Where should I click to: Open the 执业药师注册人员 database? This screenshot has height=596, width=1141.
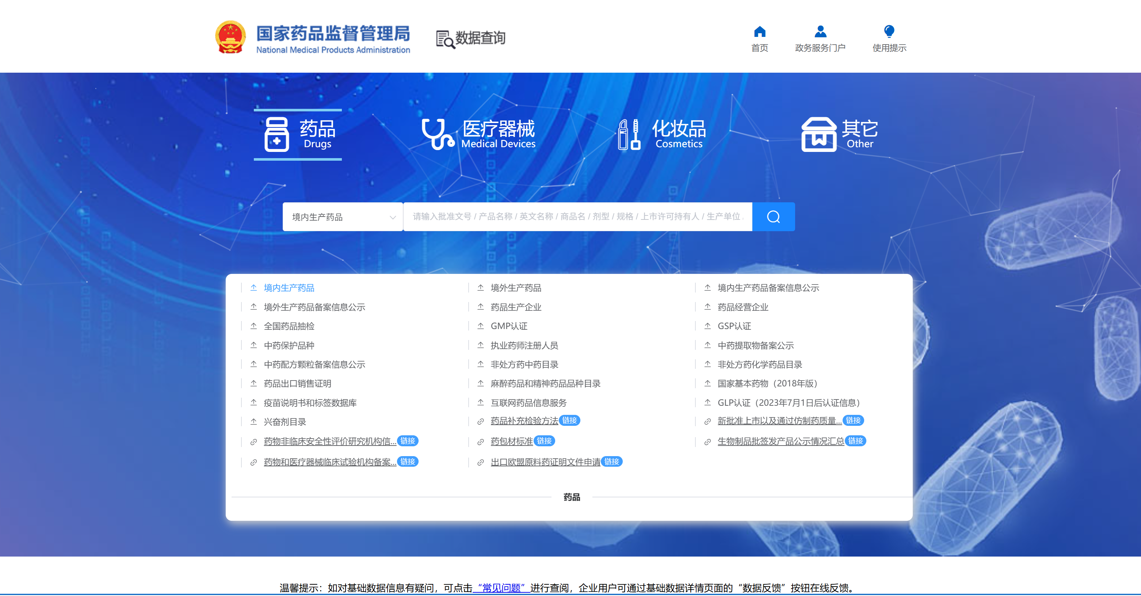pos(524,345)
